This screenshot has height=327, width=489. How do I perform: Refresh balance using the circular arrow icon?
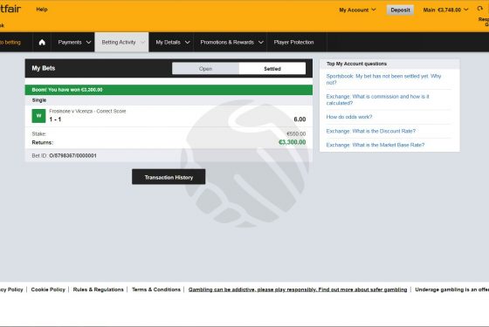click(x=480, y=9)
